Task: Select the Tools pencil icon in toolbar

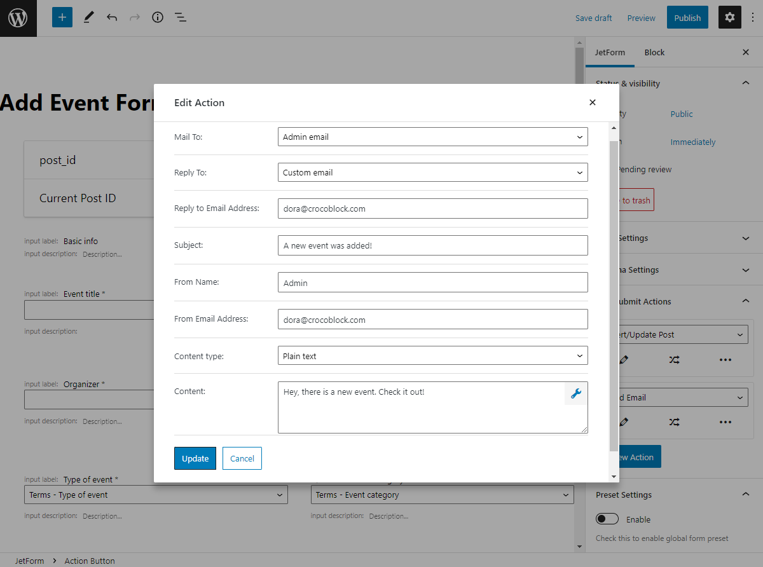Action: 88,17
